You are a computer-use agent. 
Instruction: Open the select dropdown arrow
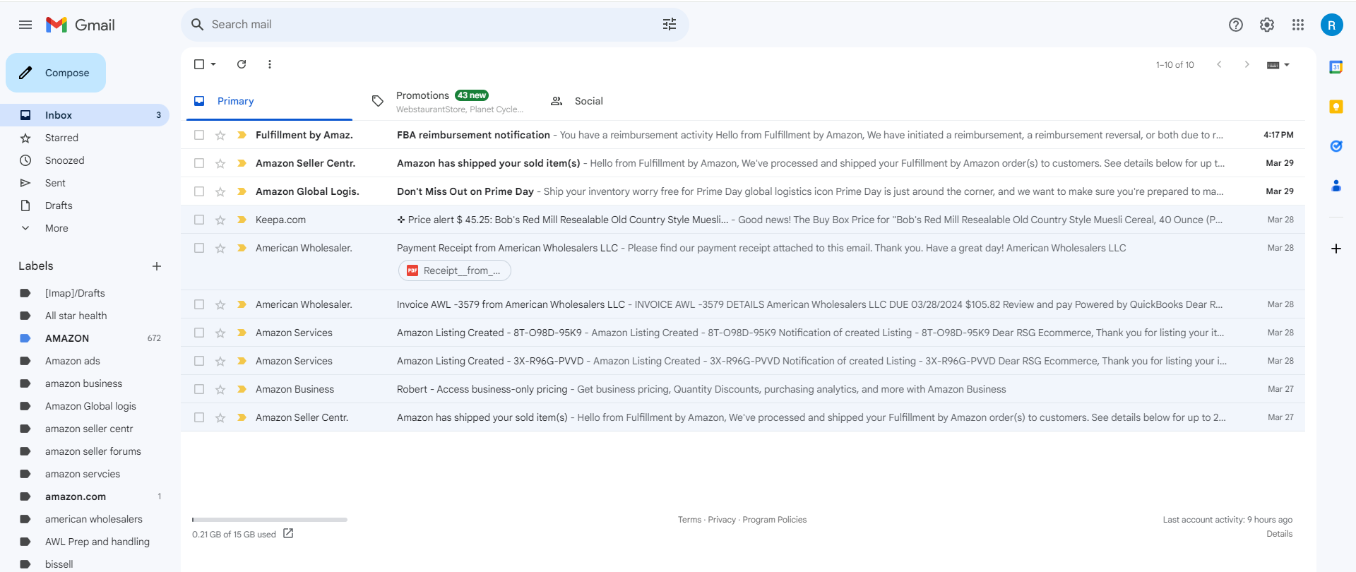pos(213,64)
